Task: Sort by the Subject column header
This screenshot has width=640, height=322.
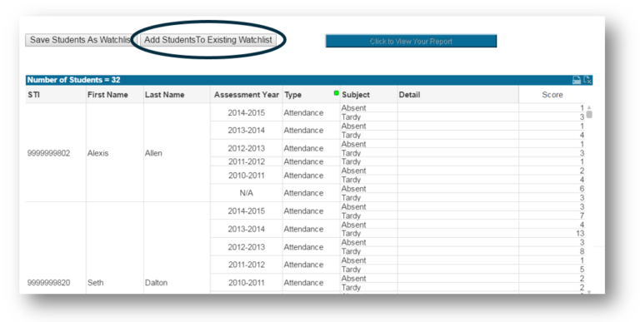Action: pyautogui.click(x=356, y=95)
